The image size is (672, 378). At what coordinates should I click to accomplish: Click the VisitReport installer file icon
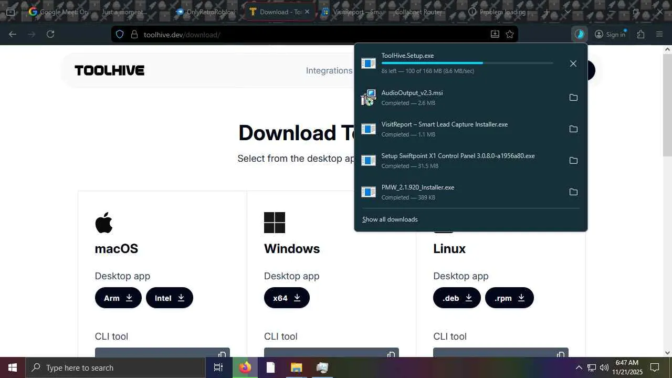point(369,129)
